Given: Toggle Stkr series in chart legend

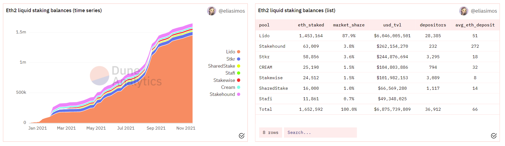Looking at the screenshot, I should (x=233, y=59).
